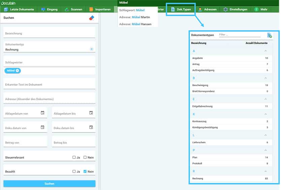Check Steuerrelevant Nein checkbox
Screen dimensions: 299x190
(x=85, y=157)
